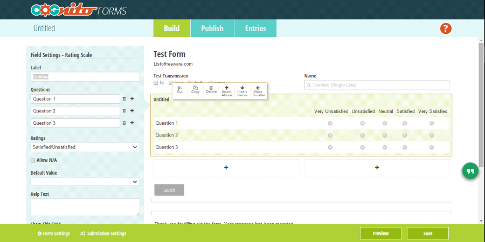
Task: Add a question after Question 2
Action: coord(132,111)
